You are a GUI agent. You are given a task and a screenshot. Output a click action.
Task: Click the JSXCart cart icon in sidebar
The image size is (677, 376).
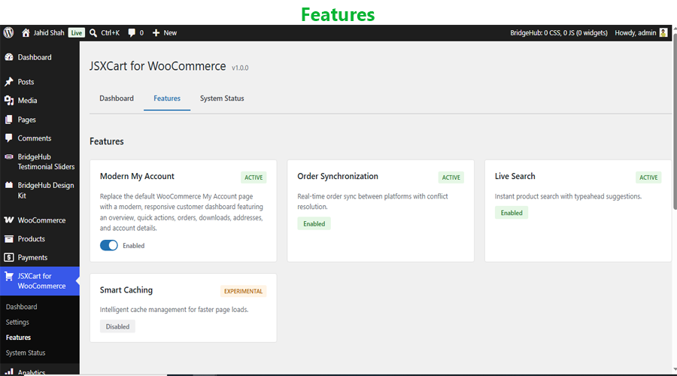tap(9, 276)
